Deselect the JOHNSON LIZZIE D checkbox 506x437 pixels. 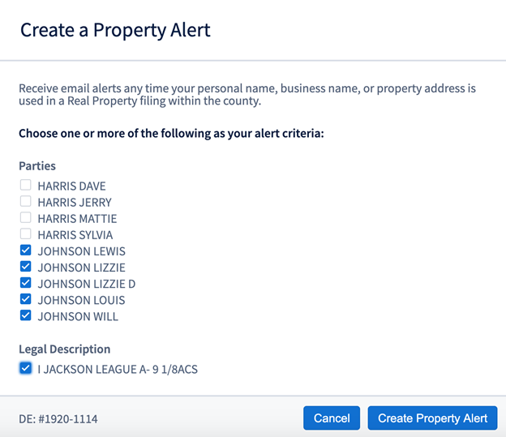tap(25, 283)
